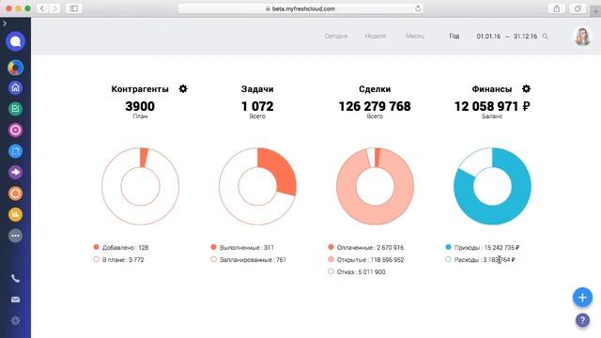Click the Сделки heading

tap(375, 89)
